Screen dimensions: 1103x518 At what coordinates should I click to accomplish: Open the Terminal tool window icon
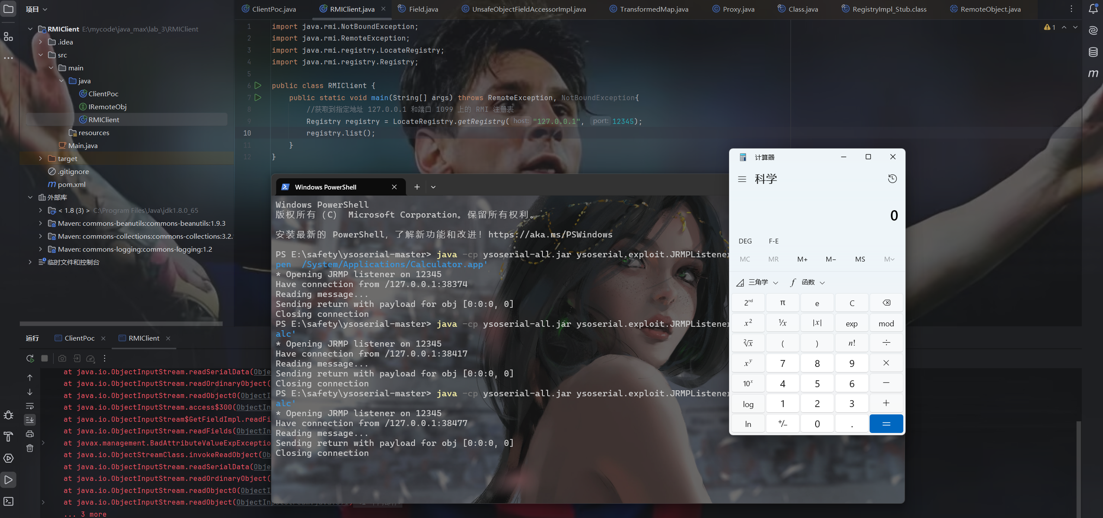9,502
